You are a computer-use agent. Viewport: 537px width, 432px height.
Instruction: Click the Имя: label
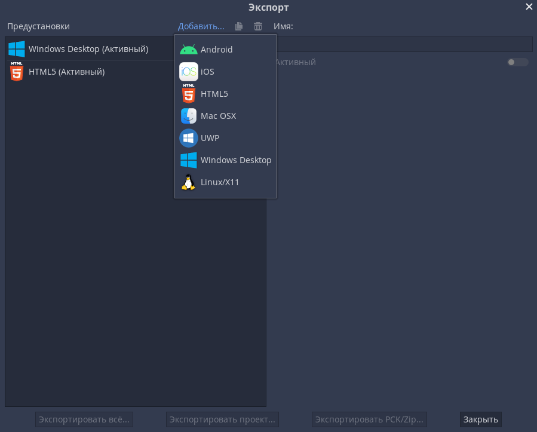click(283, 26)
